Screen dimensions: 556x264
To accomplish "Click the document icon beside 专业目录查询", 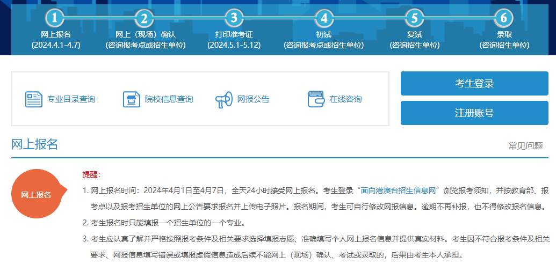I will click(34, 99).
